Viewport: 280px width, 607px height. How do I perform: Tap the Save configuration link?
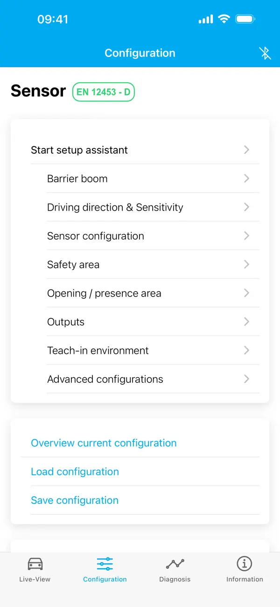click(x=75, y=500)
